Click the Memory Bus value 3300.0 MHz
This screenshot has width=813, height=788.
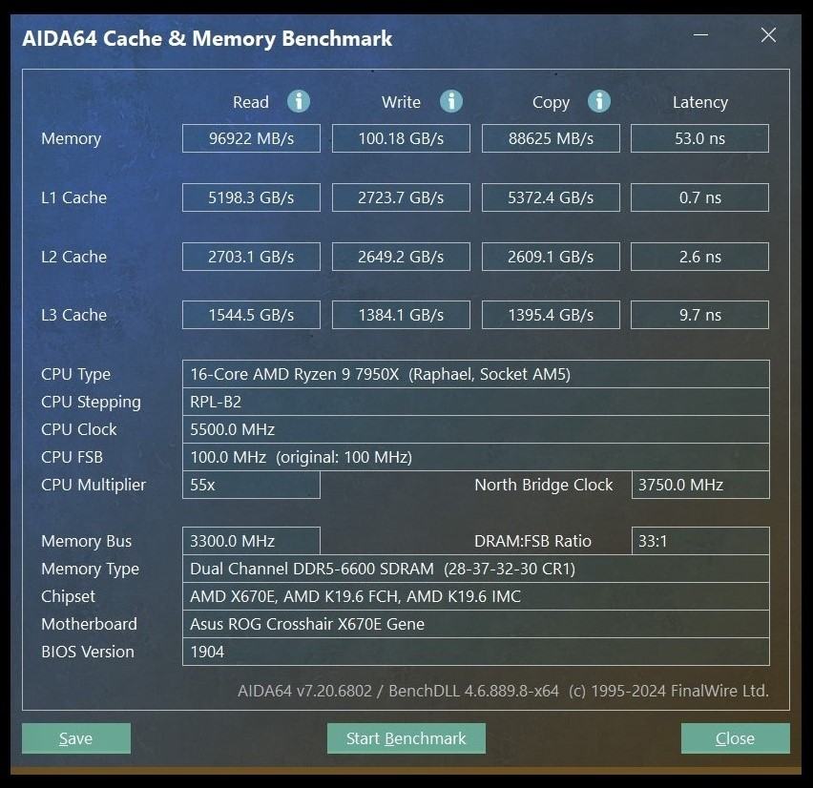251,541
